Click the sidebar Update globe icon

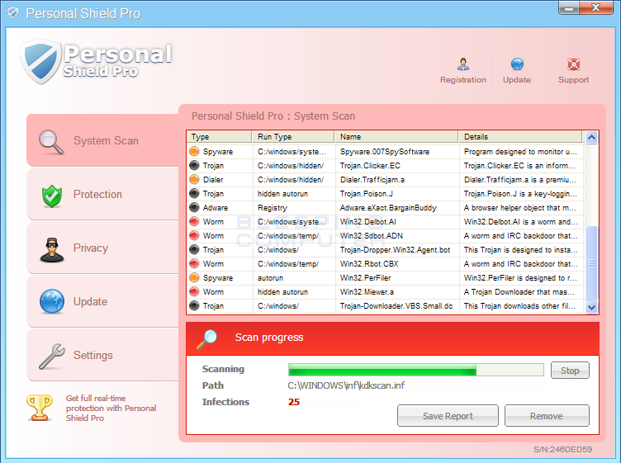52,302
